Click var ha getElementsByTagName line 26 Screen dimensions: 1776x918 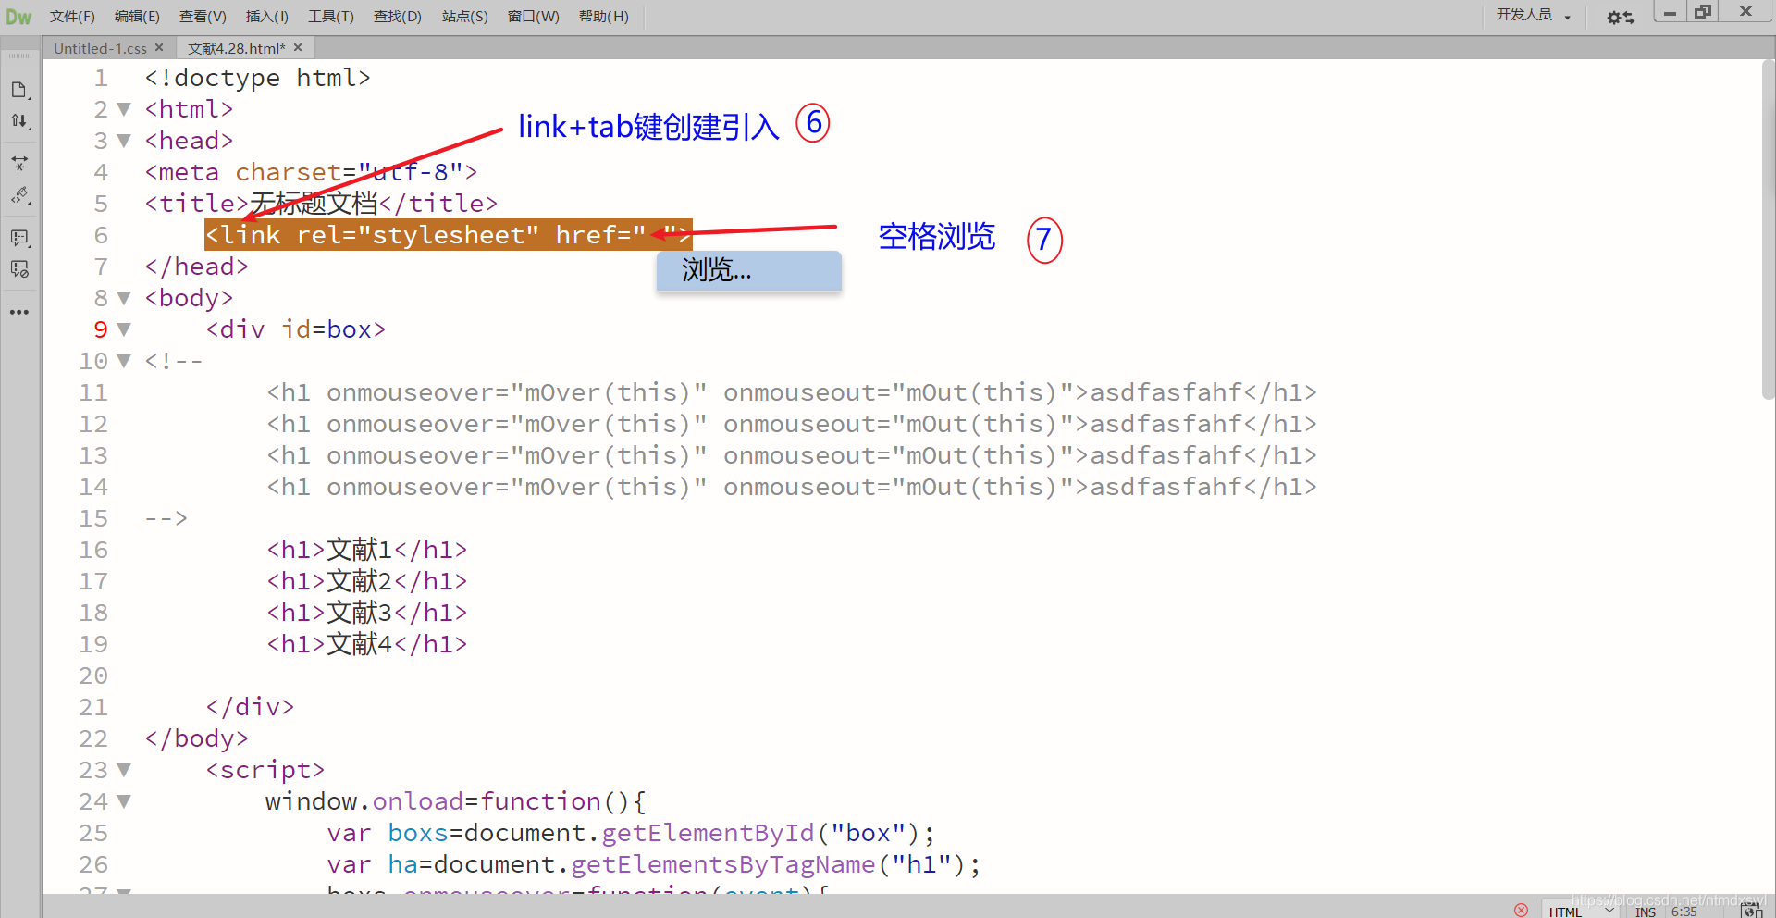click(653, 864)
